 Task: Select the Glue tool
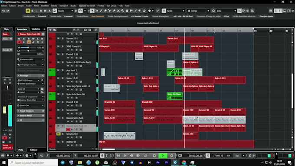[x=114, y=11]
